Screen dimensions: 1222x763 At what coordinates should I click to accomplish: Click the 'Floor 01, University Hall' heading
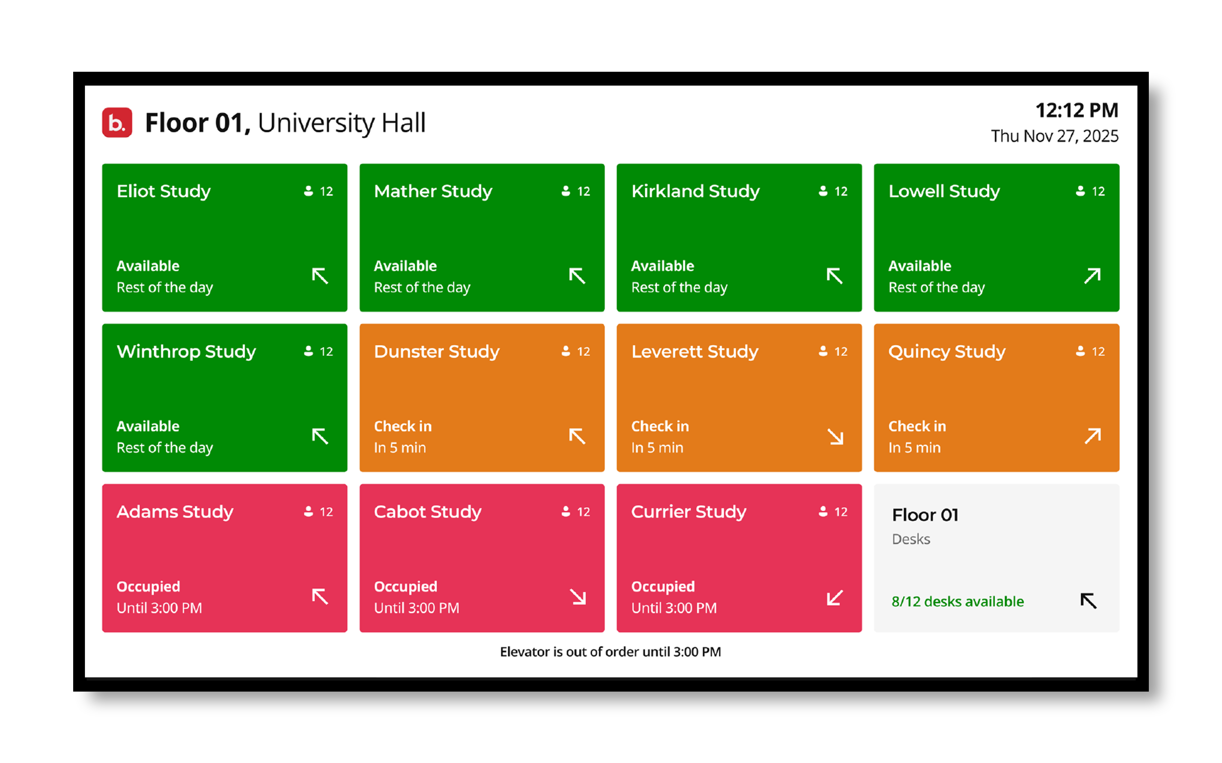tap(286, 123)
